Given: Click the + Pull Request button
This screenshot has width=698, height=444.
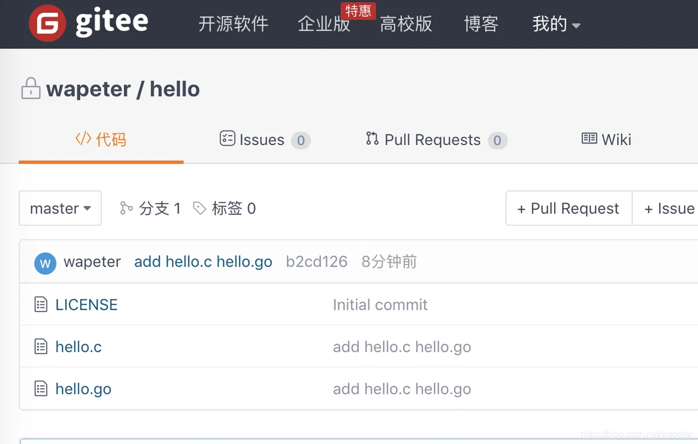Looking at the screenshot, I should click(x=569, y=208).
